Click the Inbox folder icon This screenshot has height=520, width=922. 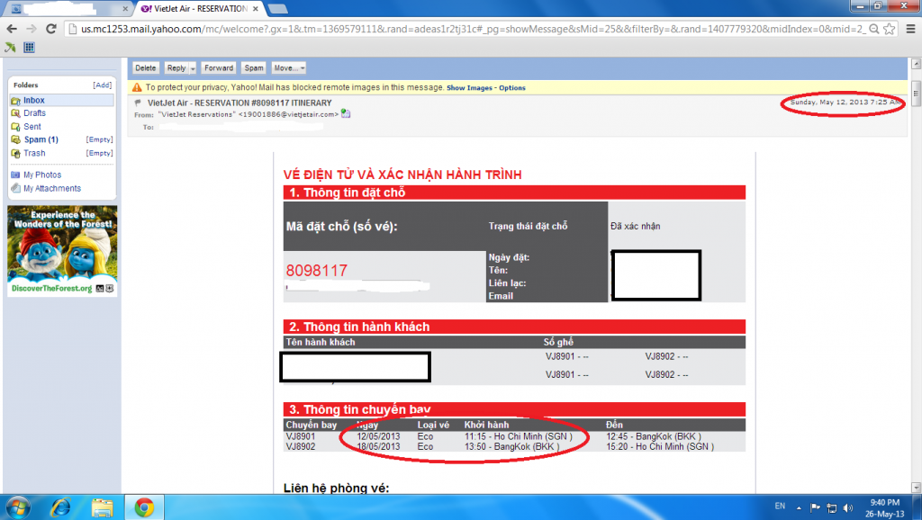point(16,101)
